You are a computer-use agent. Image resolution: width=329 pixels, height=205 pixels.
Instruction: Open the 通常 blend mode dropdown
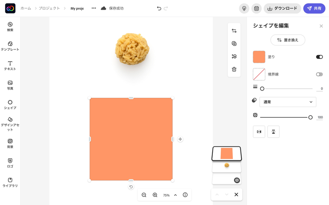pos(288,102)
